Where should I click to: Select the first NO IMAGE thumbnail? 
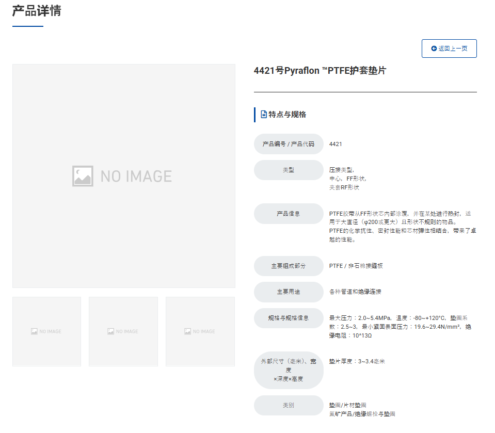(x=47, y=331)
